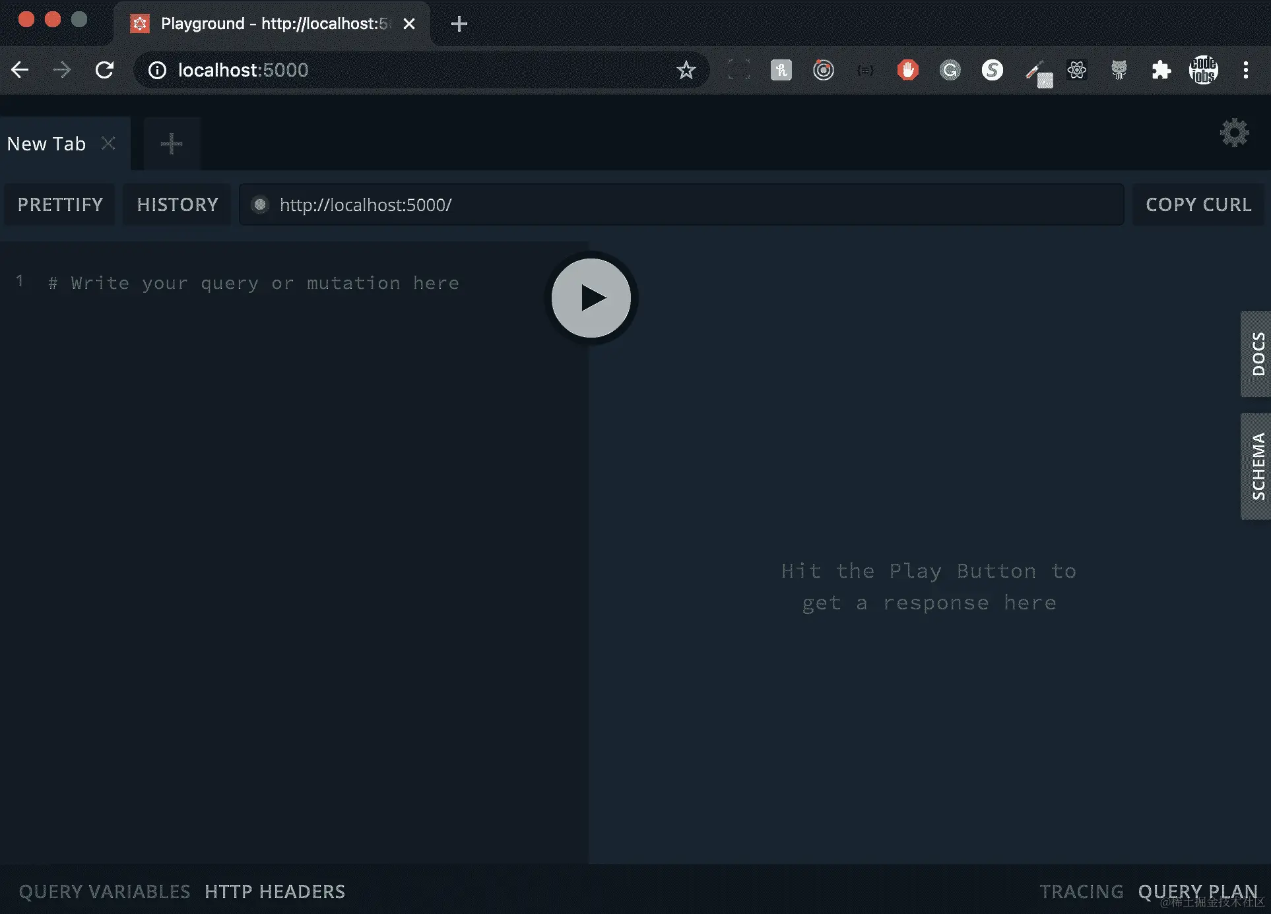
Task: Click the red hand adblock extension icon
Action: (x=908, y=70)
